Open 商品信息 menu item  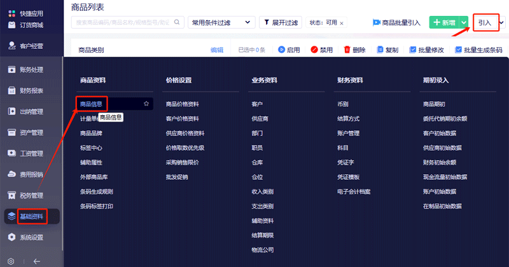coord(91,104)
